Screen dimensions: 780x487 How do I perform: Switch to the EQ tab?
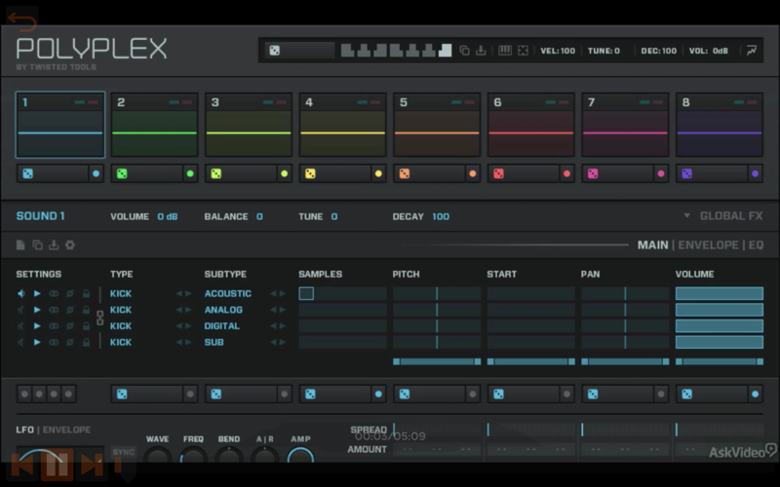(757, 245)
